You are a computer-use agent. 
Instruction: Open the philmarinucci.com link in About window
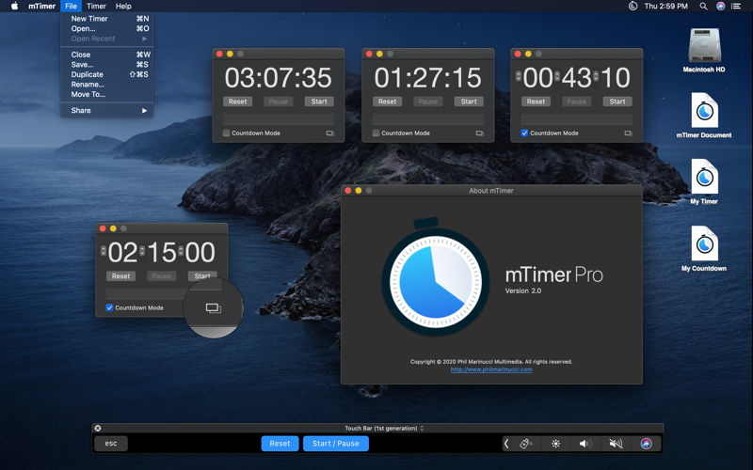[491, 369]
